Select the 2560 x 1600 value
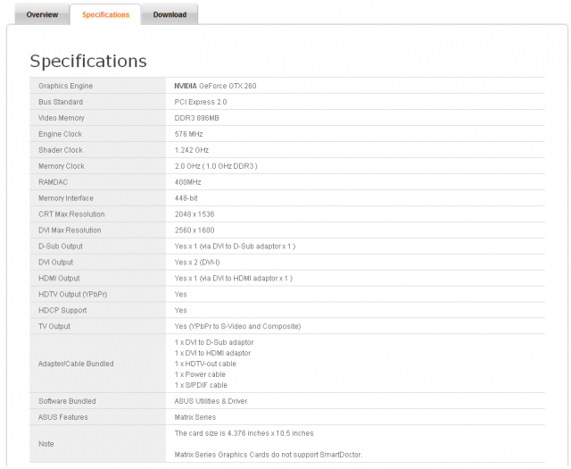The width and height of the screenshot is (571, 469). coord(194,230)
